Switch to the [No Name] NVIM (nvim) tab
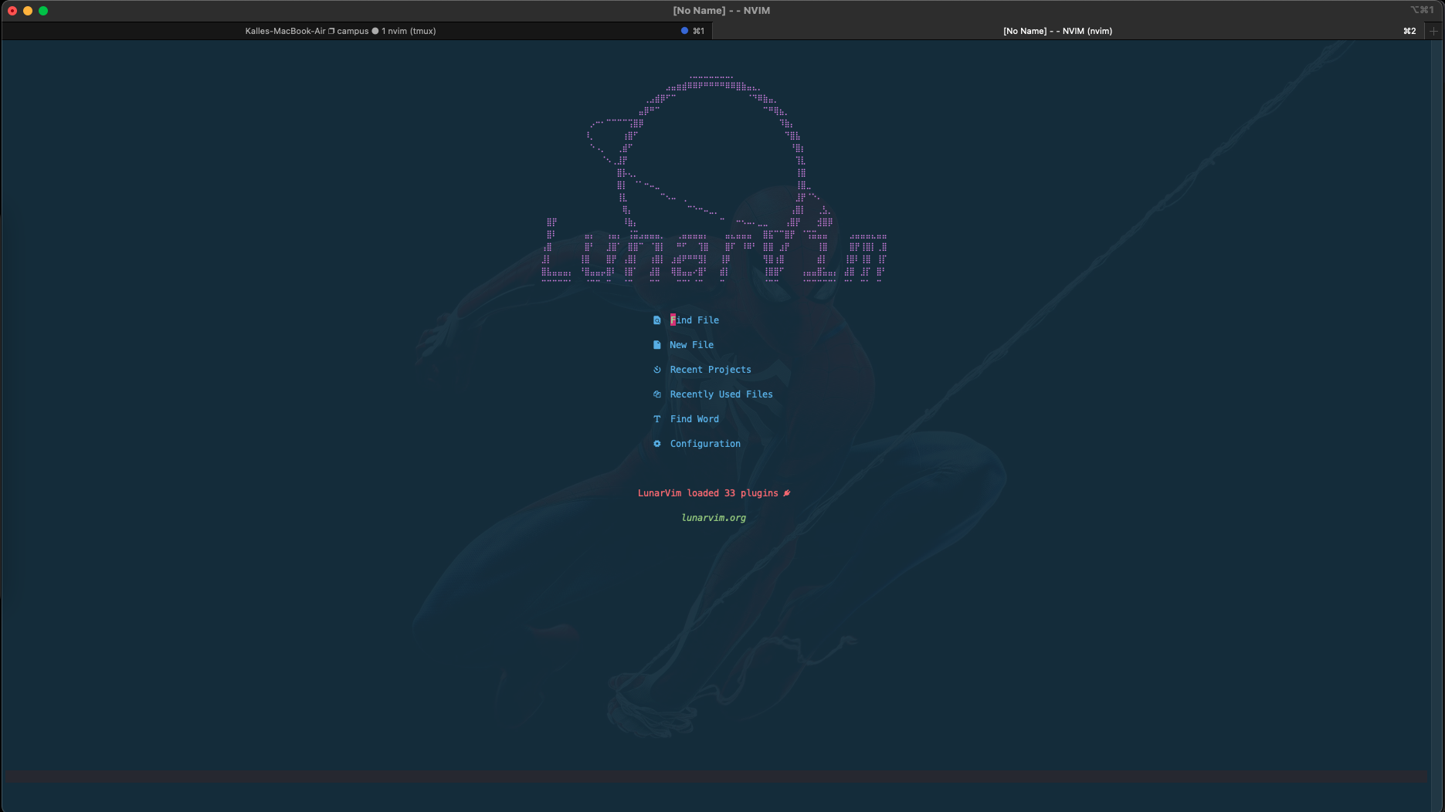 tap(1068, 31)
